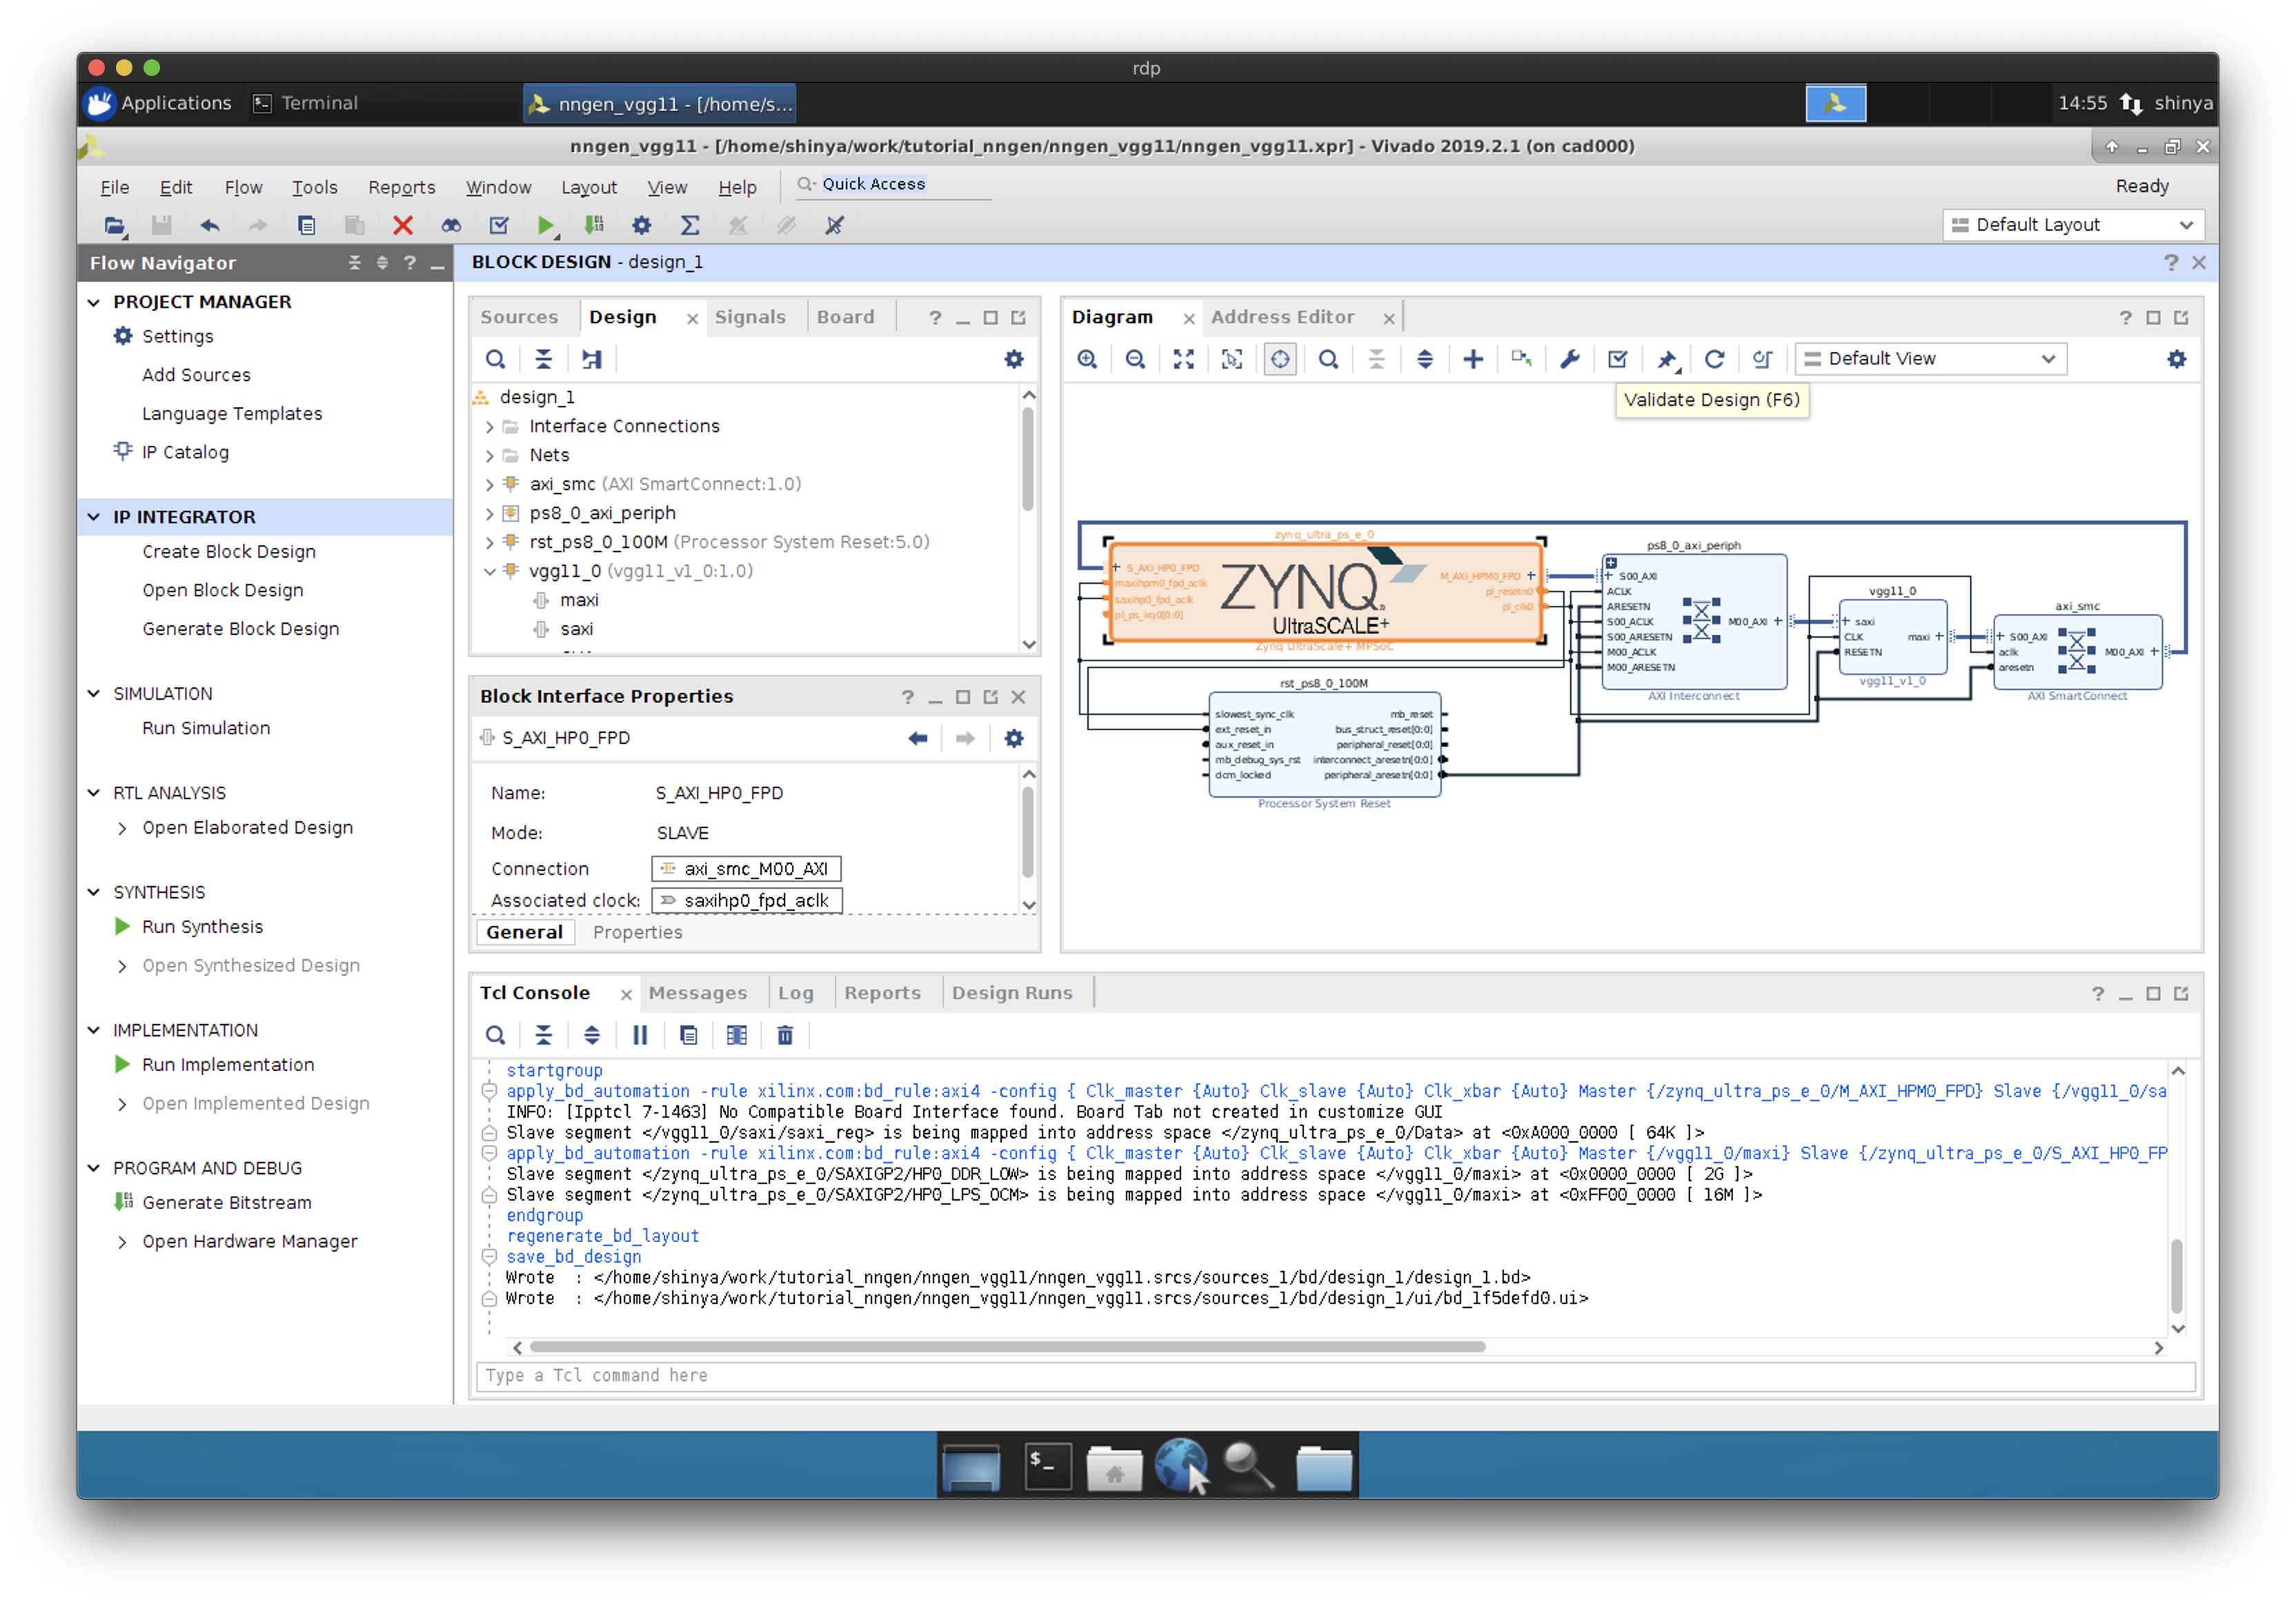Click the Tcl command input field
Screen dimensions: 2296x1601
pyautogui.click(x=1334, y=1376)
